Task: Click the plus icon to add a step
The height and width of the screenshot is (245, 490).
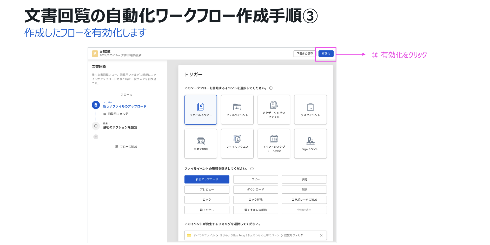Action: [x=96, y=137]
